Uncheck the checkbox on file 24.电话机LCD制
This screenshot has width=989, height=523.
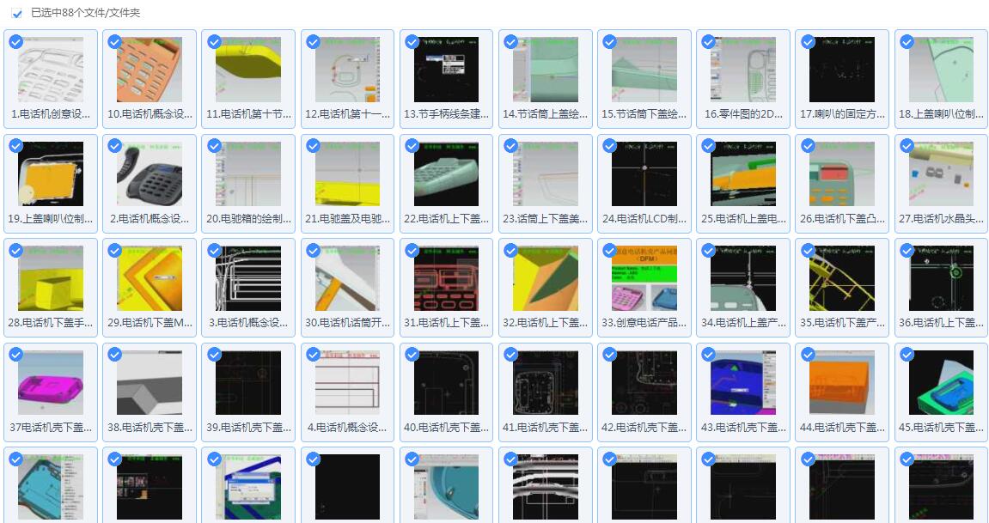point(610,147)
